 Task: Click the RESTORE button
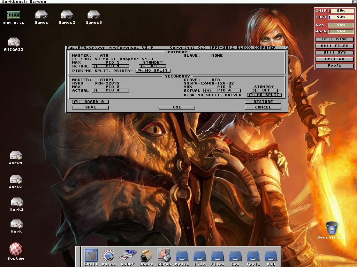[263, 102]
